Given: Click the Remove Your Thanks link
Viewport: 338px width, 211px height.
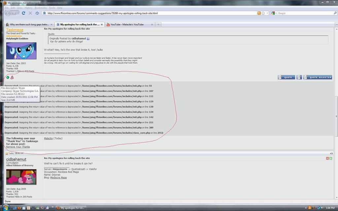Looking at the screenshot, I should 18,147.
